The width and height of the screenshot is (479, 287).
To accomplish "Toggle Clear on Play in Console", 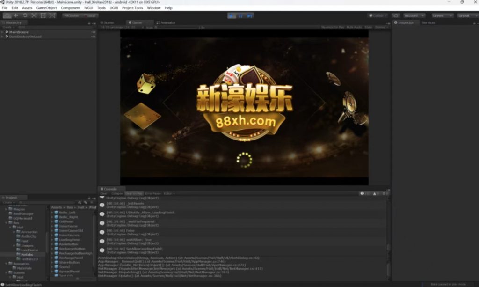I will pos(135,193).
